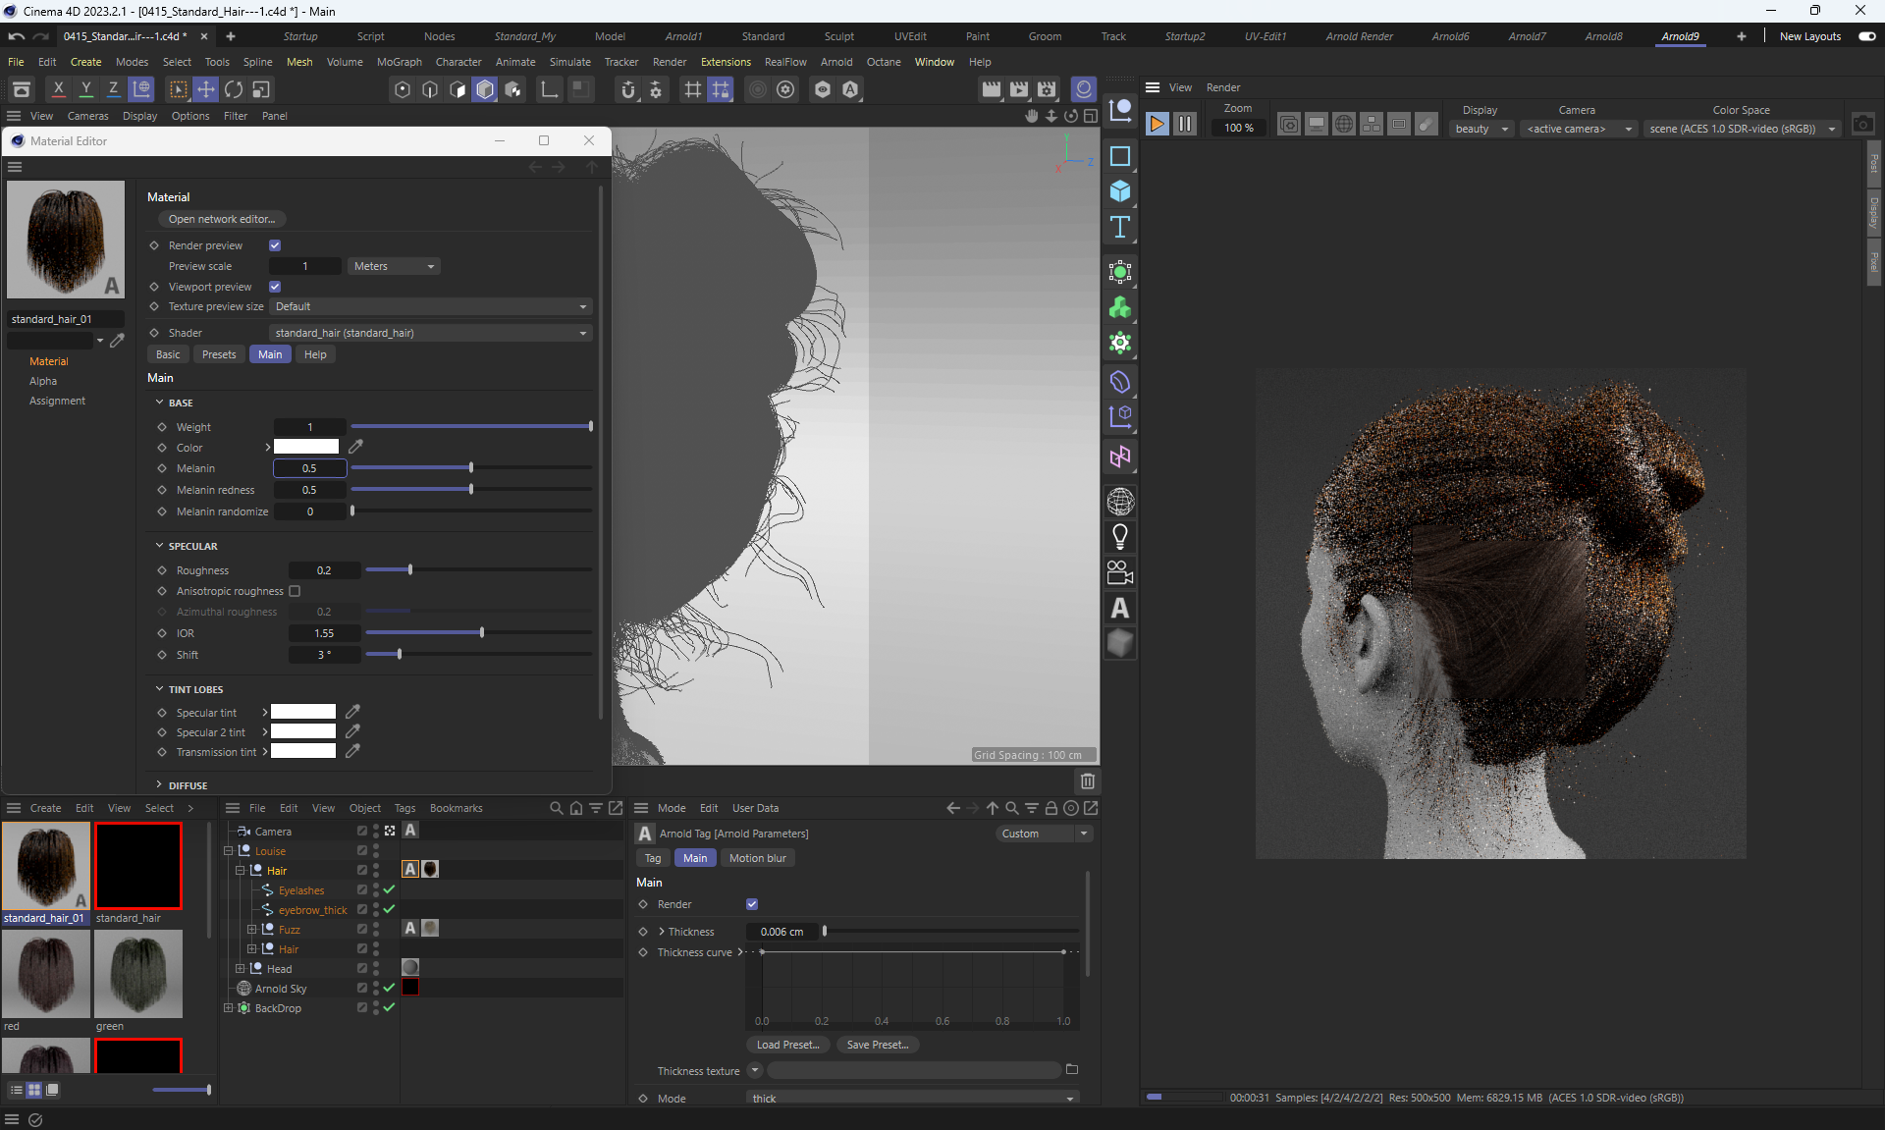Toggle the Render checkbox in Arnold Tag
Viewport: 1885px width, 1130px height.
tap(752, 904)
